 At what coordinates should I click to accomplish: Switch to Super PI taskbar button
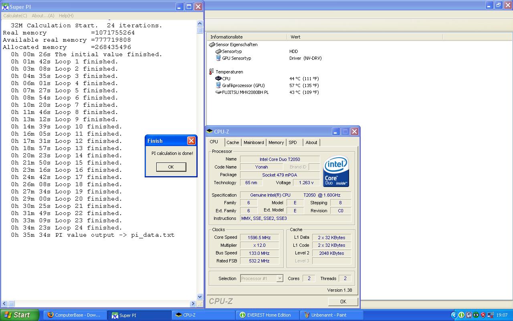[x=139, y=315]
